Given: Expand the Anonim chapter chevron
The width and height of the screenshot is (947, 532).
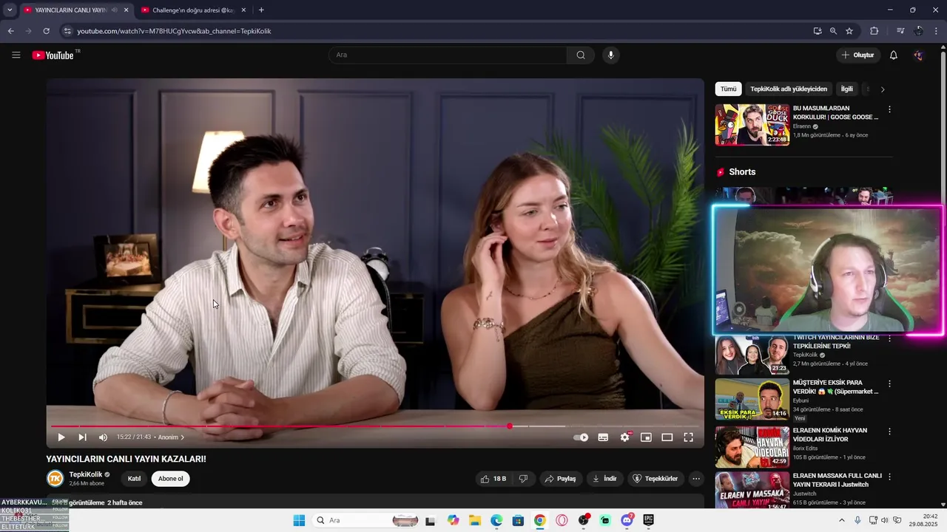Looking at the screenshot, I should (x=183, y=437).
